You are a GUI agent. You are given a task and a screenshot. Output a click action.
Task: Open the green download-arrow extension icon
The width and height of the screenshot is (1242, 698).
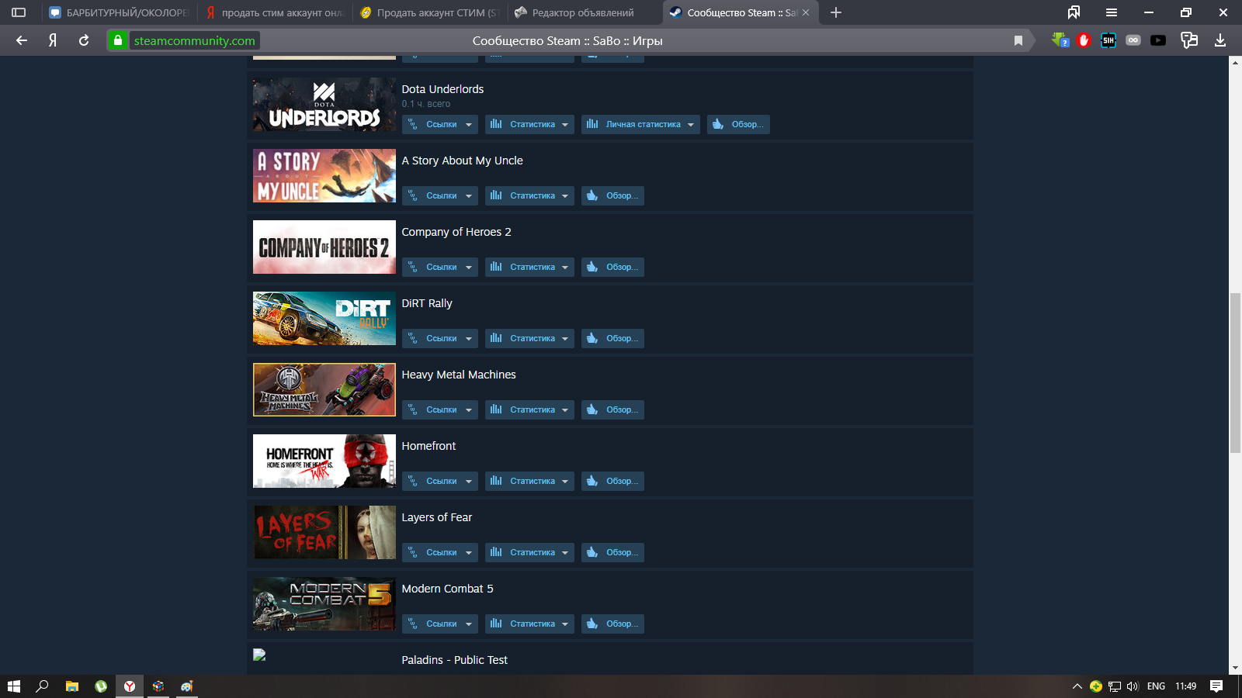pos(1060,40)
